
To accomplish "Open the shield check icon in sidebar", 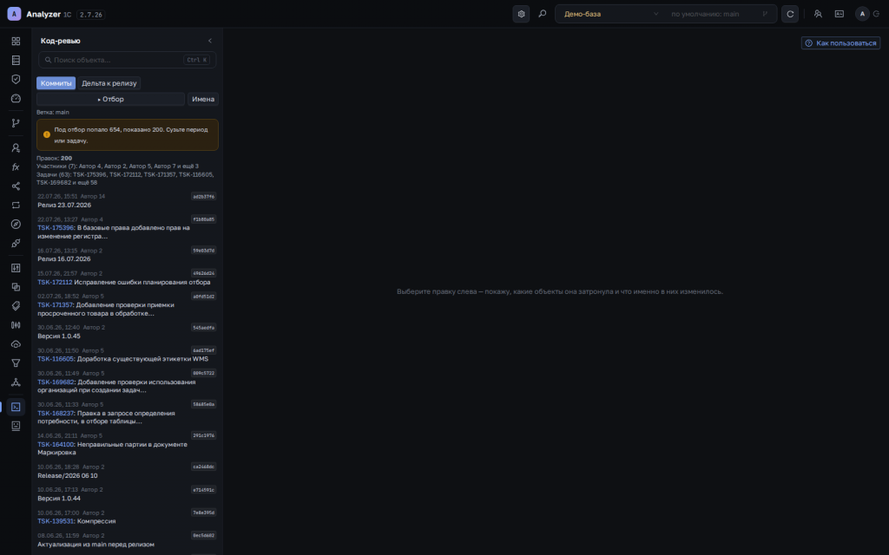I will 16,79.
